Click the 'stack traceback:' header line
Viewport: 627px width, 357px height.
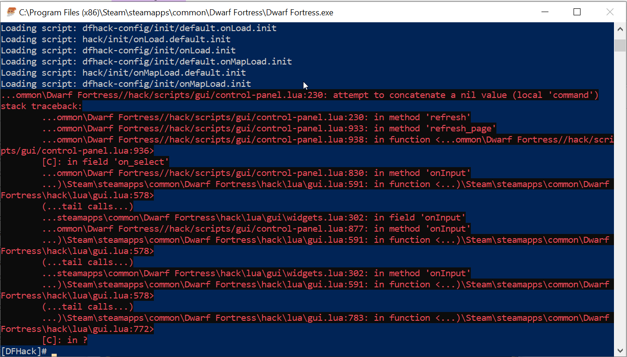(x=41, y=106)
